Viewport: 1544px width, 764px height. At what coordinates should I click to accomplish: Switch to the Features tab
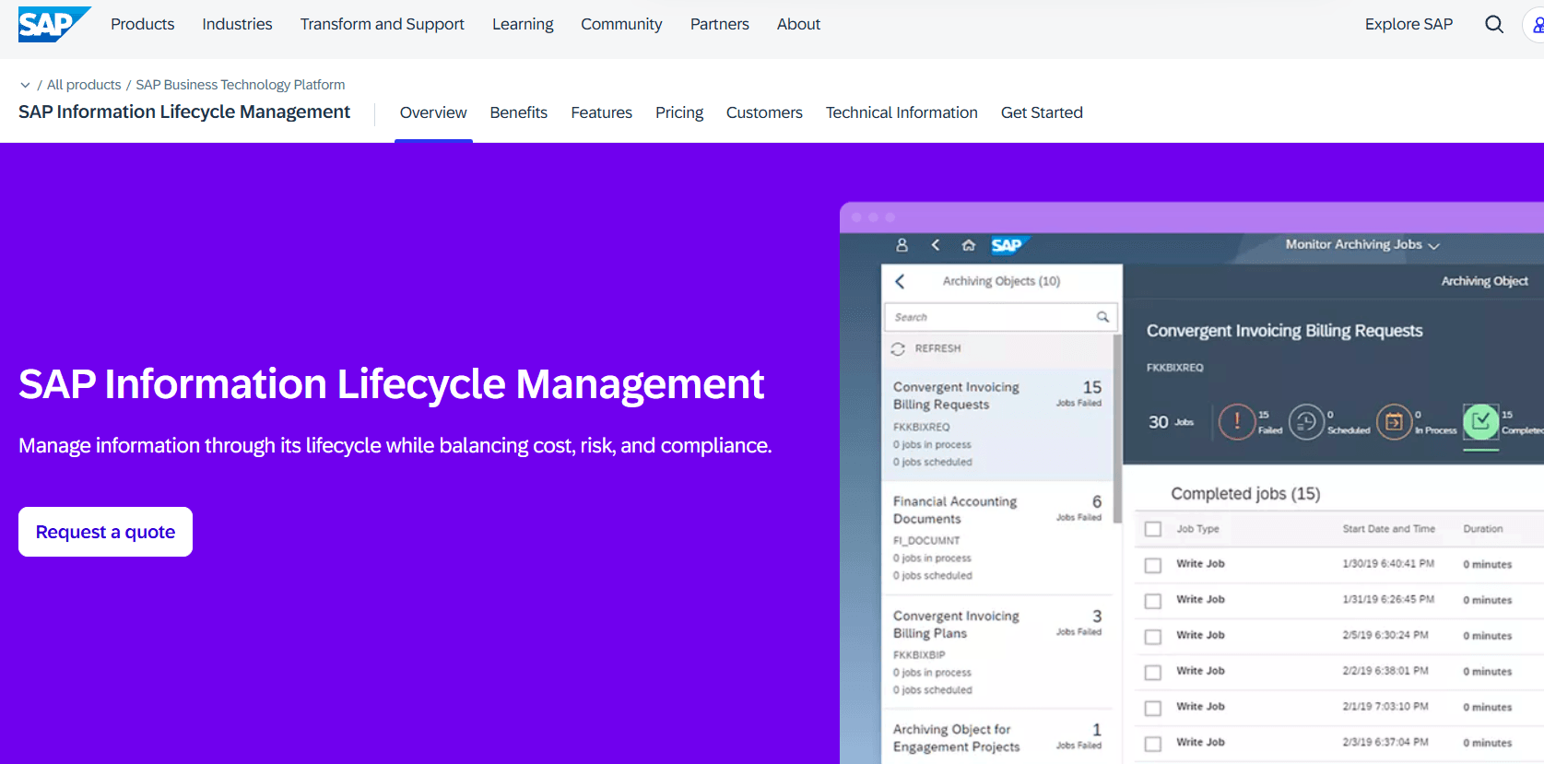pyautogui.click(x=602, y=112)
